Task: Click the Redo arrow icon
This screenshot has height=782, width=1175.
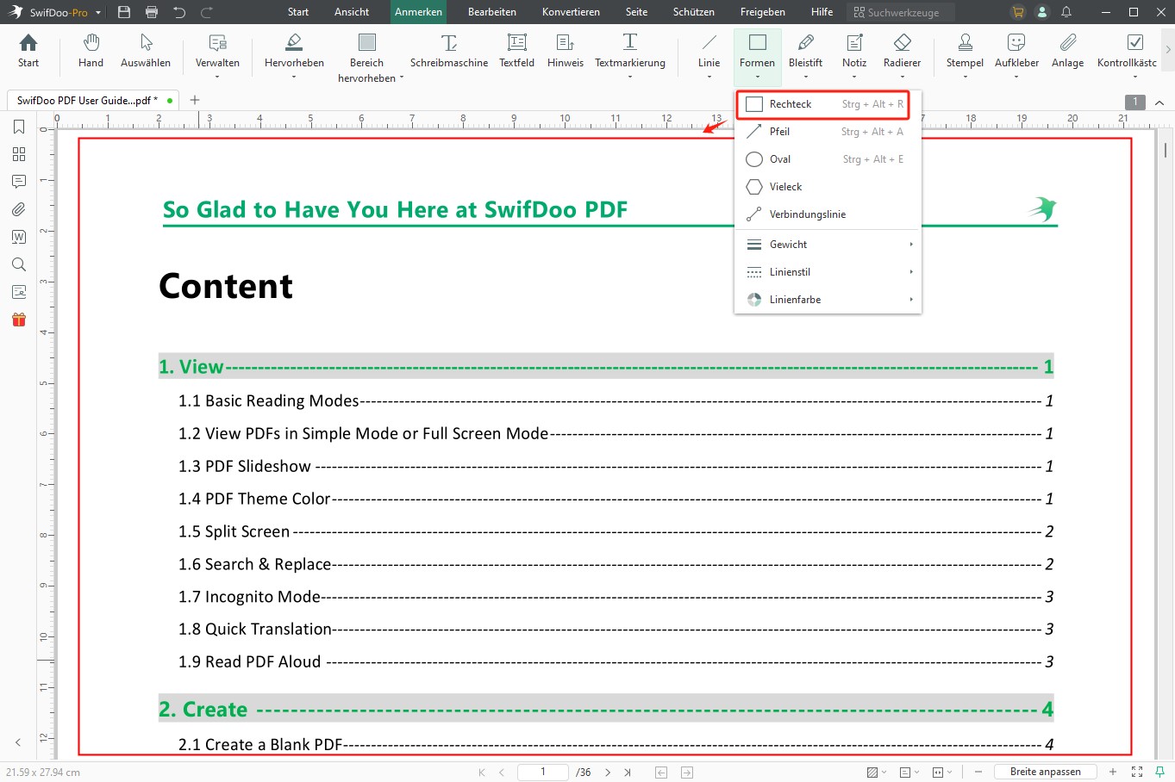Action: [x=207, y=12]
